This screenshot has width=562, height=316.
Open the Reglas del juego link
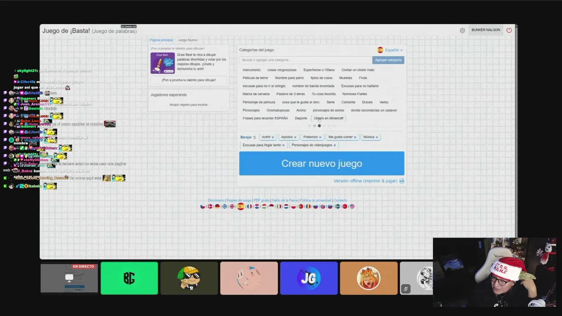click(x=239, y=201)
